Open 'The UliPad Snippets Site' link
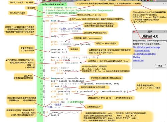 [x=144, y=54]
